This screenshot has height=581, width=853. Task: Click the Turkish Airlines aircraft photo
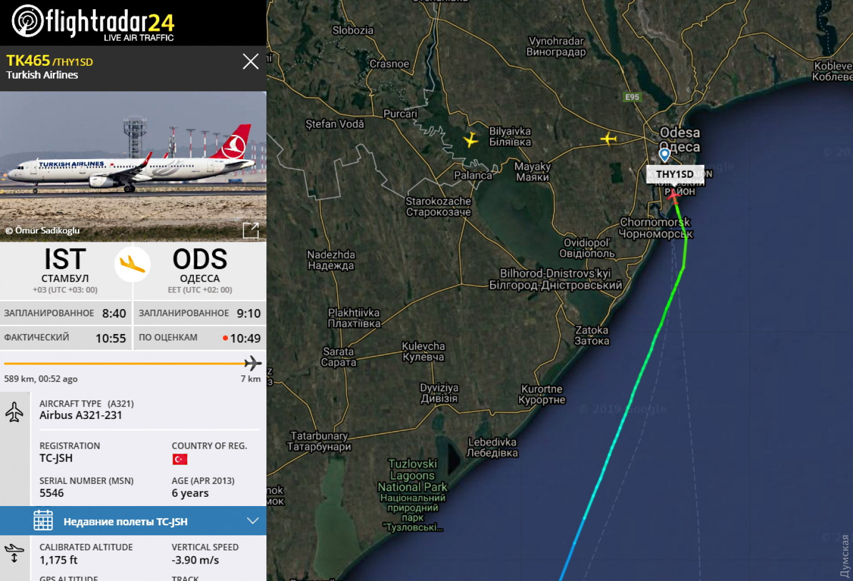pyautogui.click(x=133, y=166)
